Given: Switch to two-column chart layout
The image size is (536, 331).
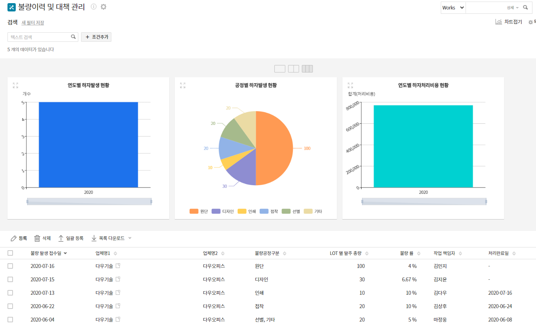Looking at the screenshot, I should (294, 69).
